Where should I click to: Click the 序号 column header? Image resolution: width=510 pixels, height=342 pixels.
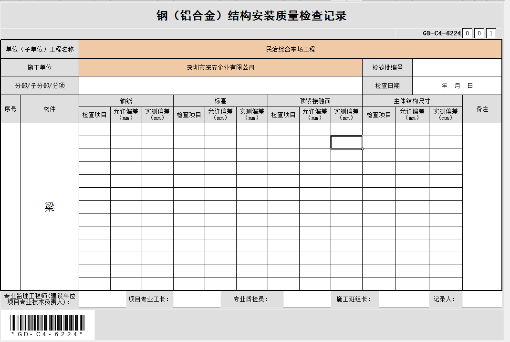coord(10,109)
